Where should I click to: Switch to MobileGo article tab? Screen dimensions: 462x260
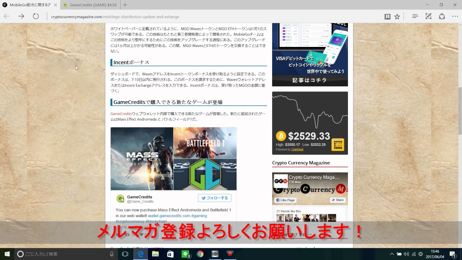pyautogui.click(x=30, y=5)
